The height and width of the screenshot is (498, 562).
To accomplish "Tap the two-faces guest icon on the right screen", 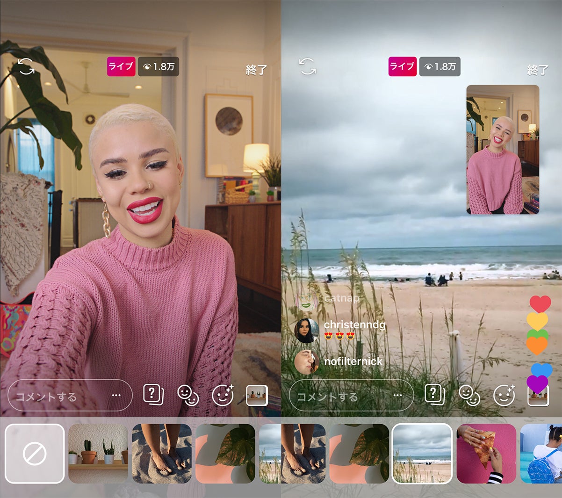I will pyautogui.click(x=469, y=396).
